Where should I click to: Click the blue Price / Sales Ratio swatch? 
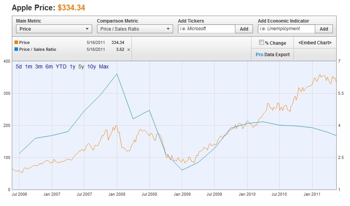[16, 49]
